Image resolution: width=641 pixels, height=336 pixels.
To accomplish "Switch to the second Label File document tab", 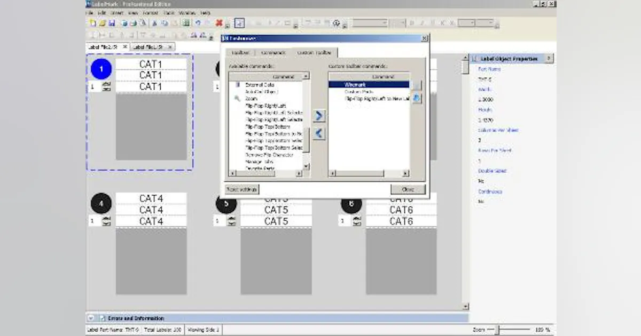I will tap(148, 47).
